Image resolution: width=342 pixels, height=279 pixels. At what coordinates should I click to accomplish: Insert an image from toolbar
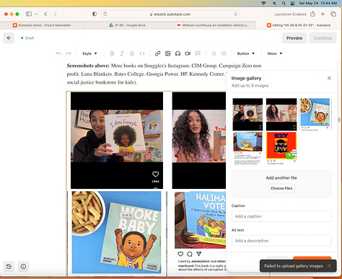click(167, 53)
